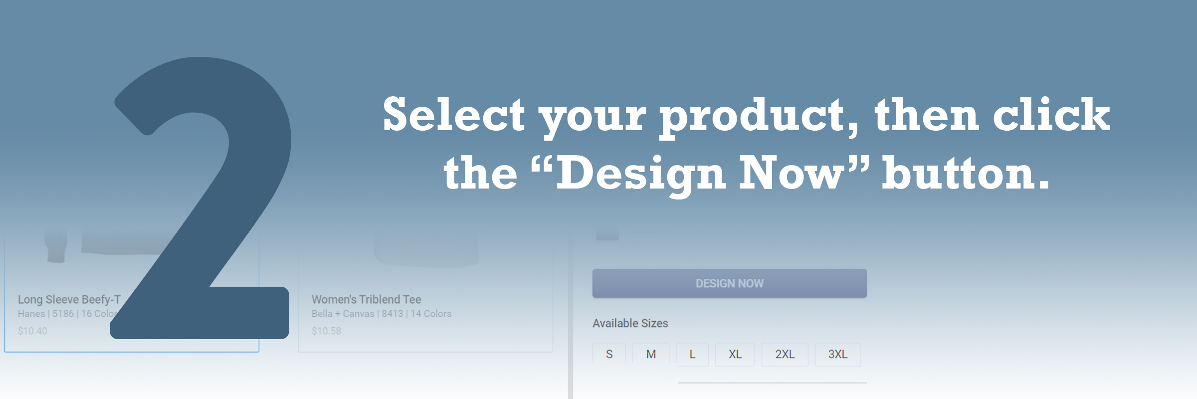
Task: Choose the M size option
Action: click(x=651, y=354)
